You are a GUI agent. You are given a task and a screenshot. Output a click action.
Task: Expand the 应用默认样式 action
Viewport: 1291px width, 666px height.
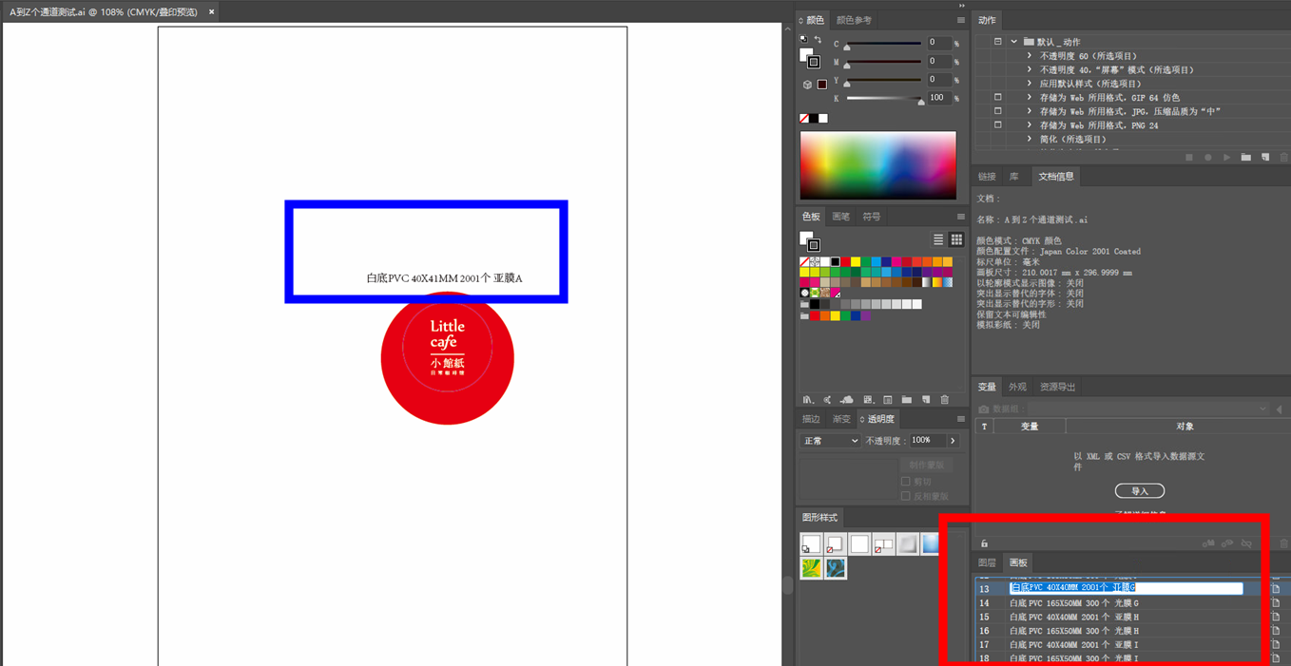pyautogui.click(x=1030, y=84)
